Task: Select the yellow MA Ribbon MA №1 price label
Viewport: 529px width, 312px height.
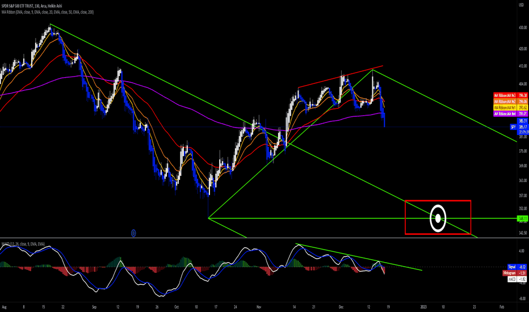Action: [510, 108]
